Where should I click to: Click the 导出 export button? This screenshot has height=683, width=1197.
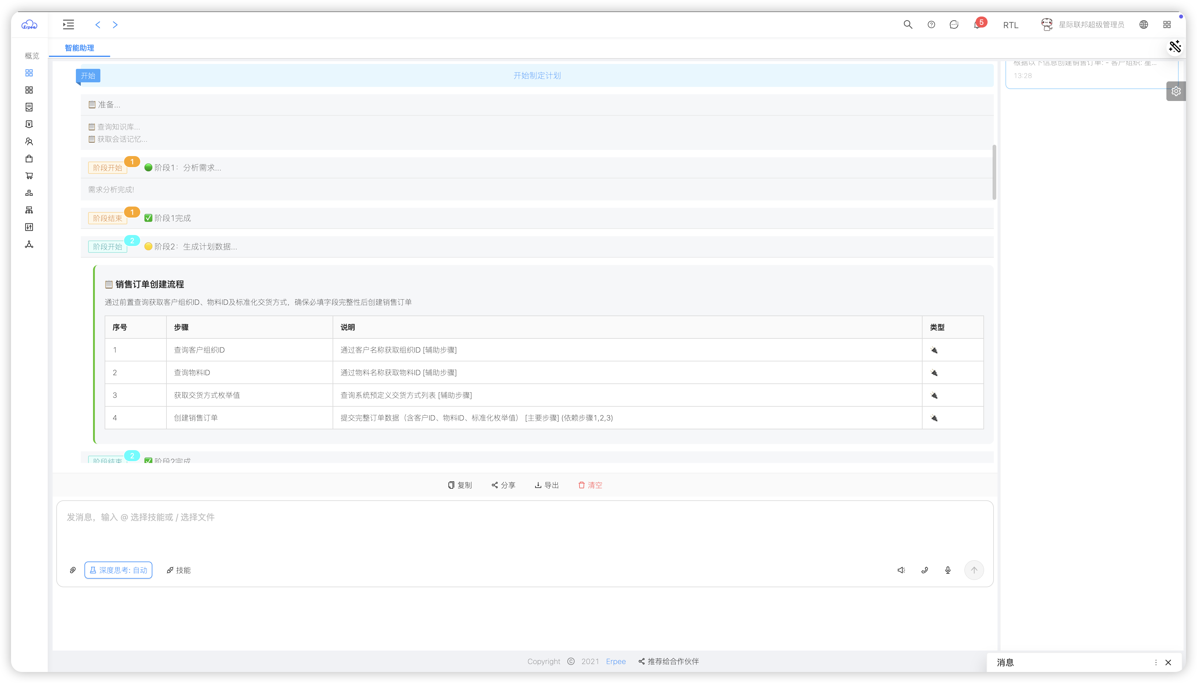(546, 485)
